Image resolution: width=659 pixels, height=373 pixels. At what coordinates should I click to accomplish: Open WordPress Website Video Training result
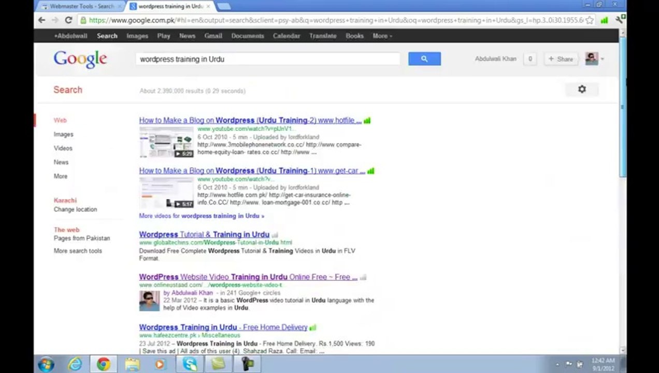pos(248,277)
